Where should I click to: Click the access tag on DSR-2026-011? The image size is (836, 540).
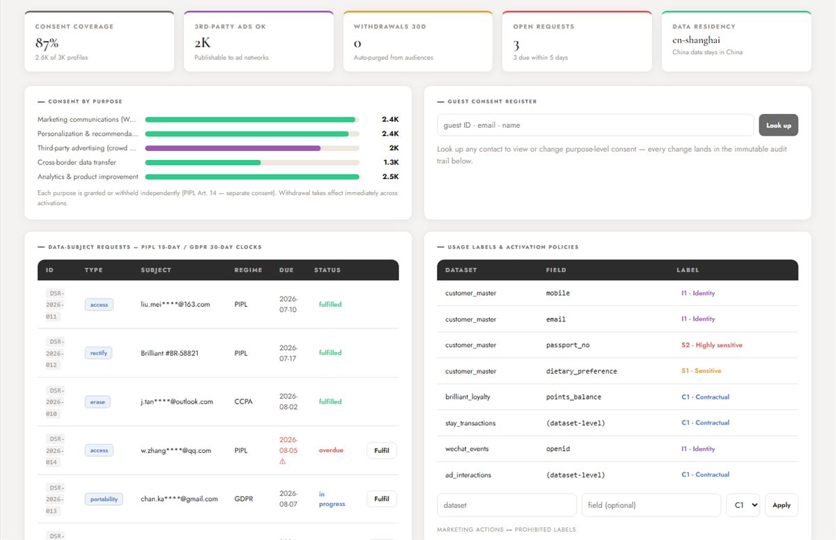[x=99, y=305]
